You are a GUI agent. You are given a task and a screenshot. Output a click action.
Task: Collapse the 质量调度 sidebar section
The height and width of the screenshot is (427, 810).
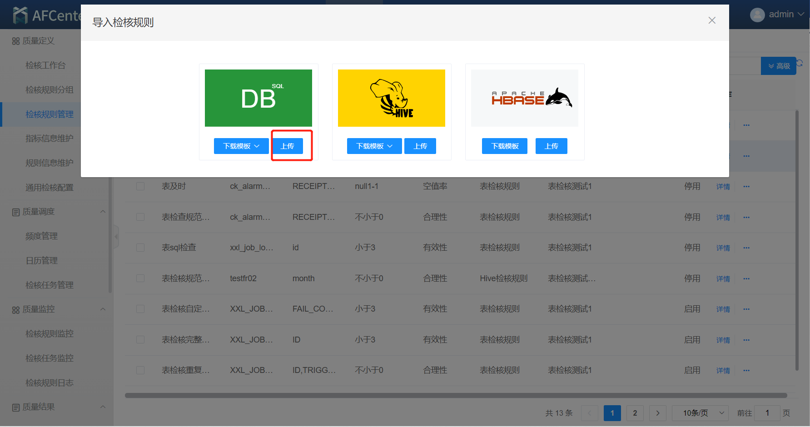point(103,212)
